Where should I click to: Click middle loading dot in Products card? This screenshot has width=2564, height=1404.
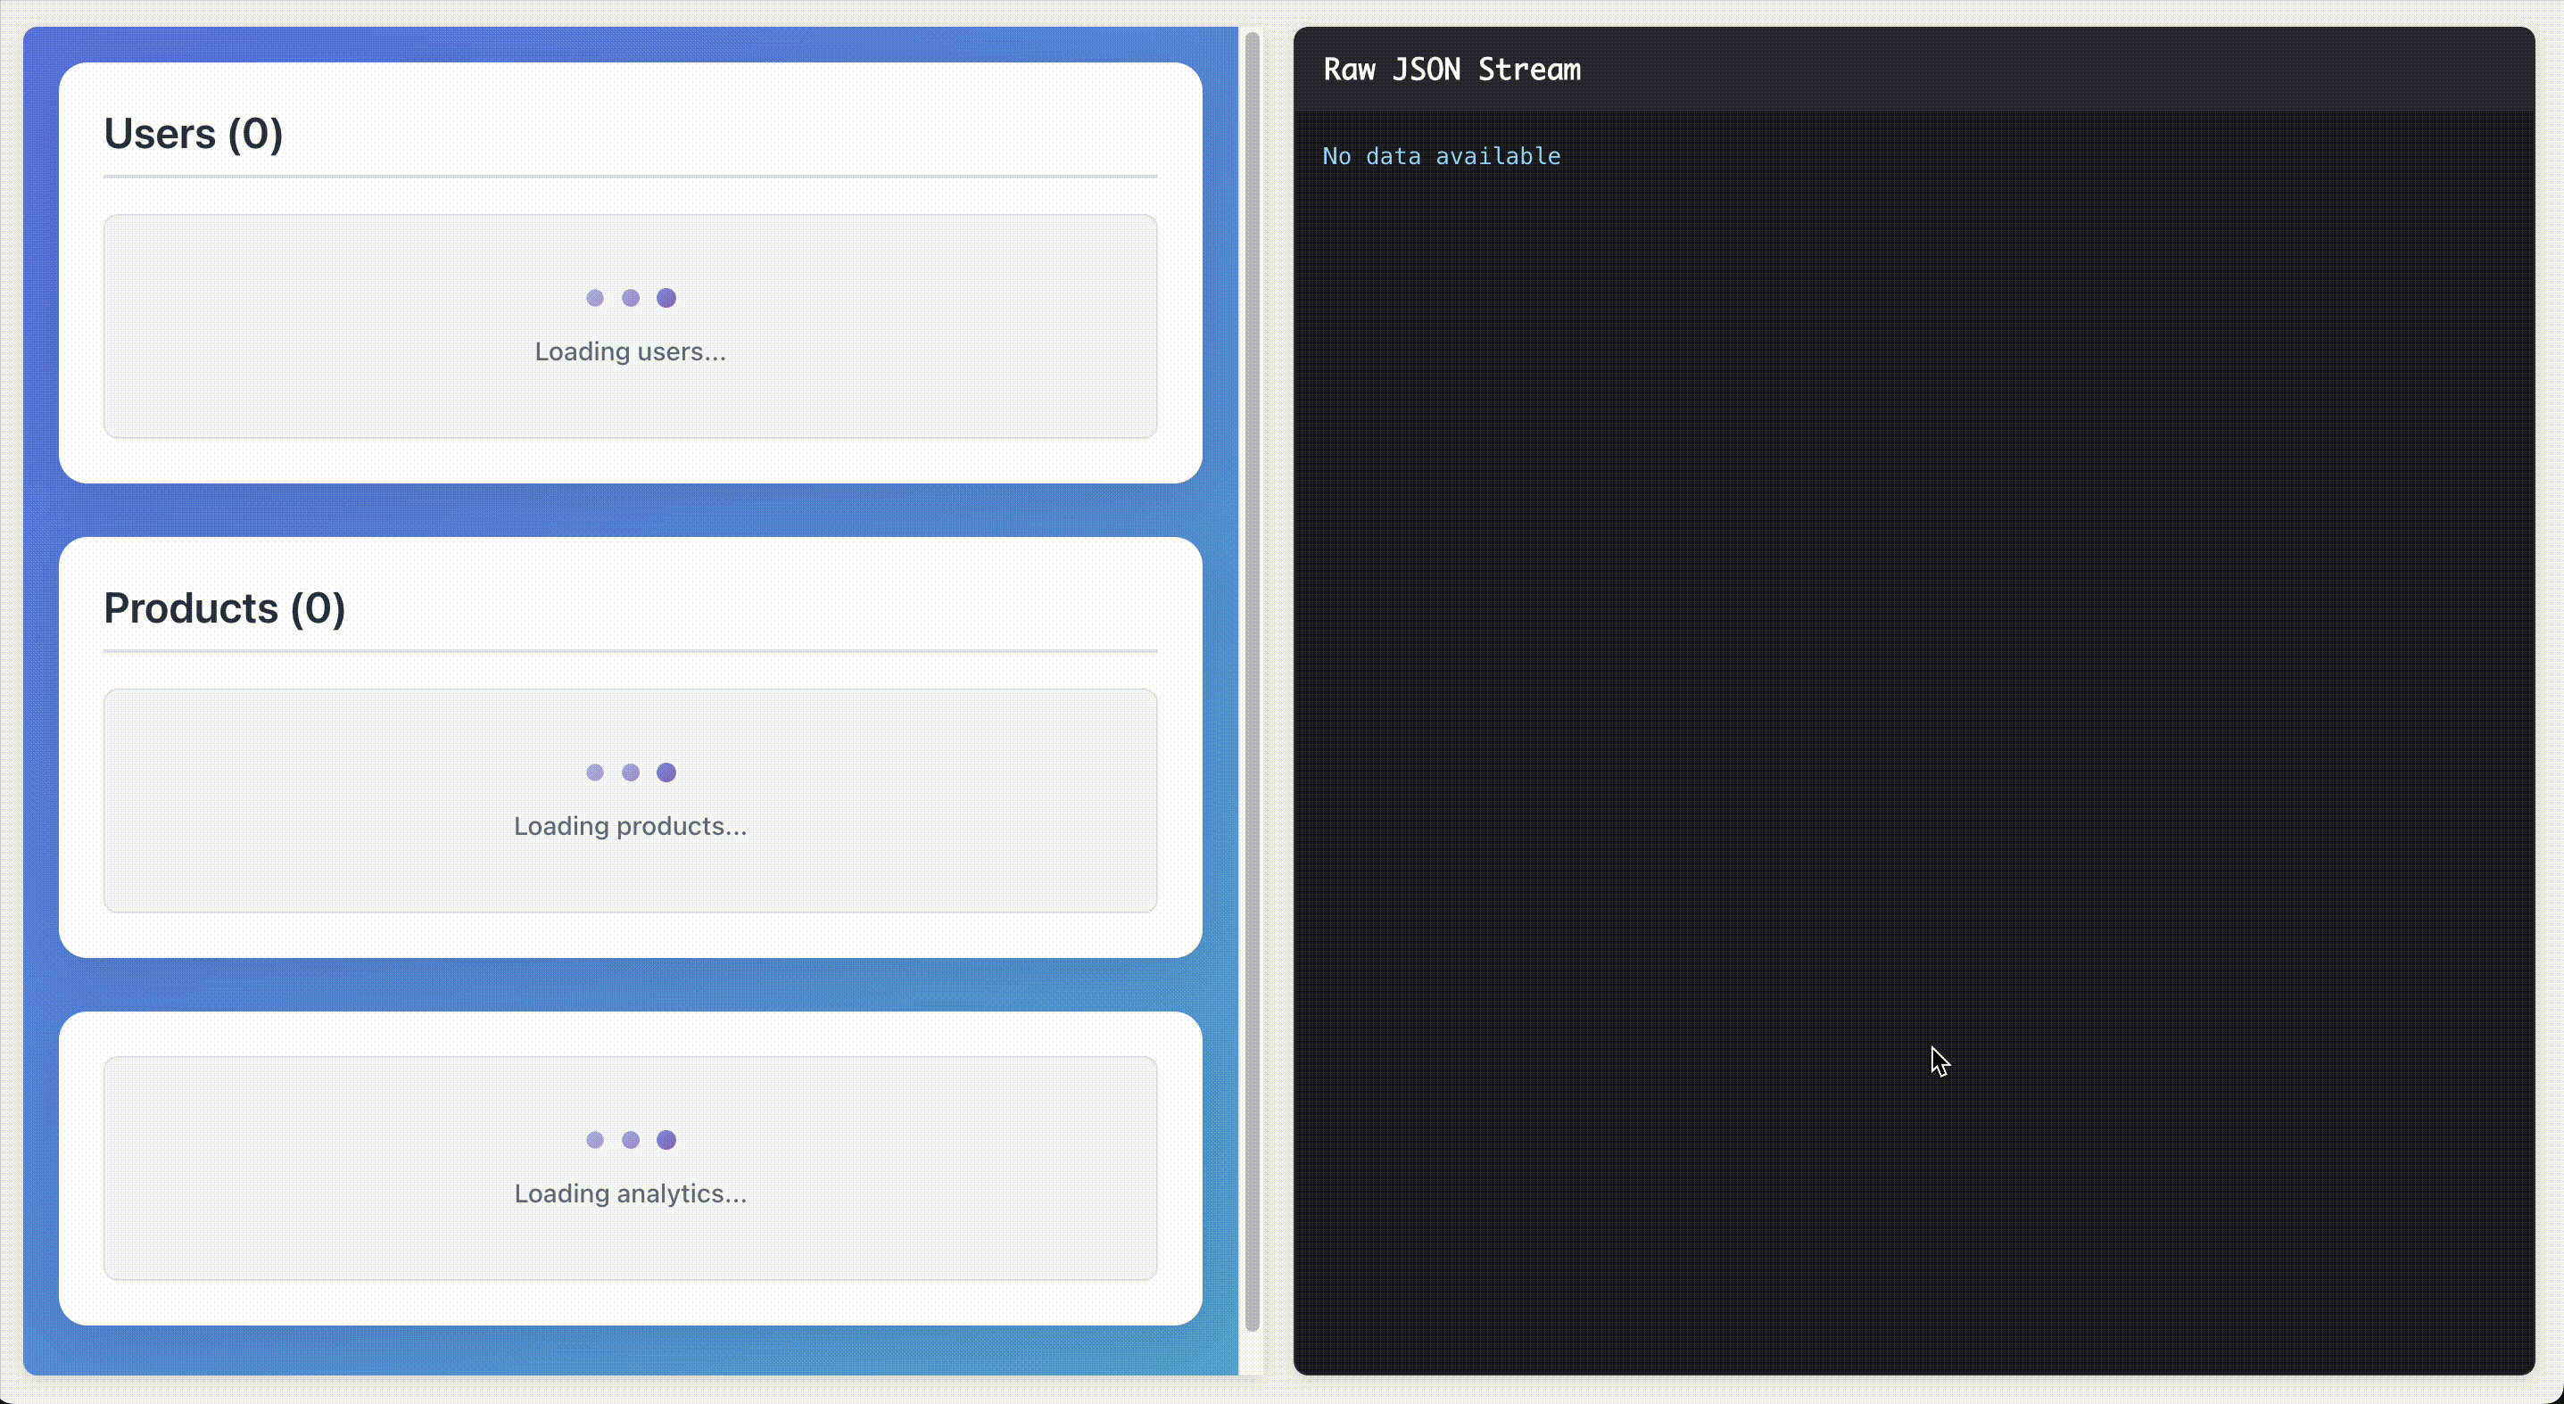click(x=631, y=772)
